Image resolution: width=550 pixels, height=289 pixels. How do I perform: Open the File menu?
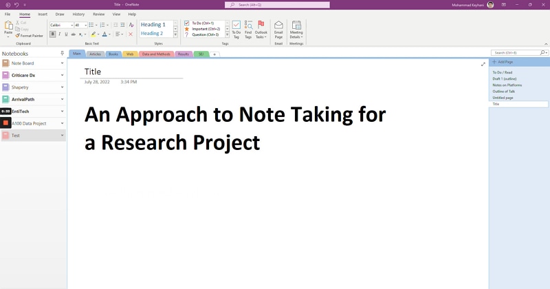click(x=8, y=14)
